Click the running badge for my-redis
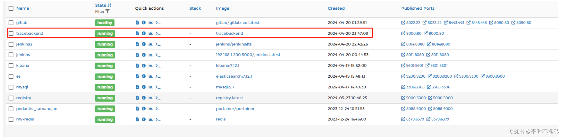Viewport: 564px width, 137px height. [105, 119]
